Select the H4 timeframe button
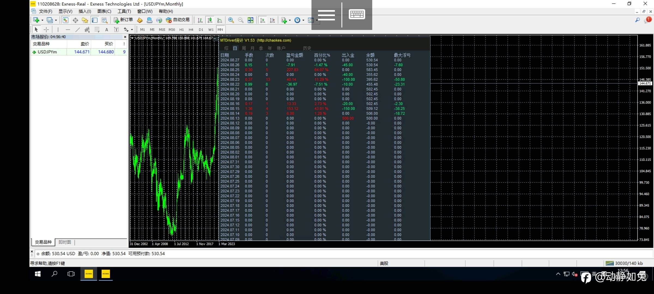The image size is (654, 294). point(191,30)
